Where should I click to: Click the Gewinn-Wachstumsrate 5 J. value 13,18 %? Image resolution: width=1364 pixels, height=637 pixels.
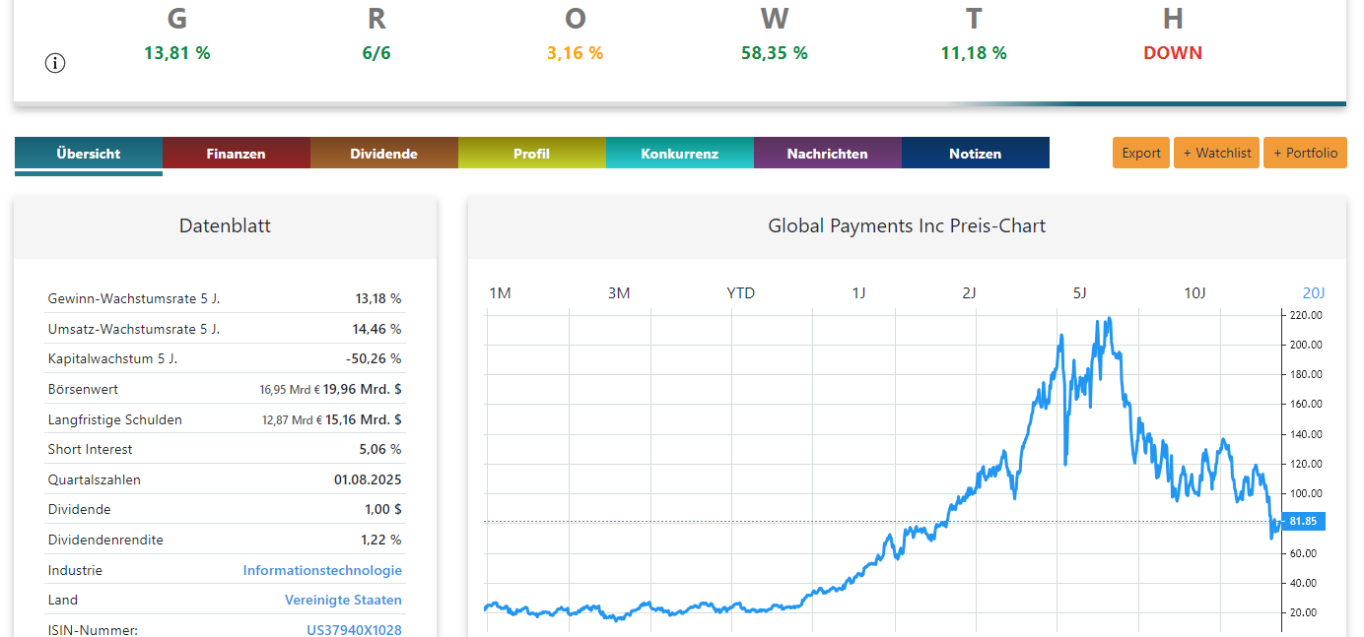[378, 298]
